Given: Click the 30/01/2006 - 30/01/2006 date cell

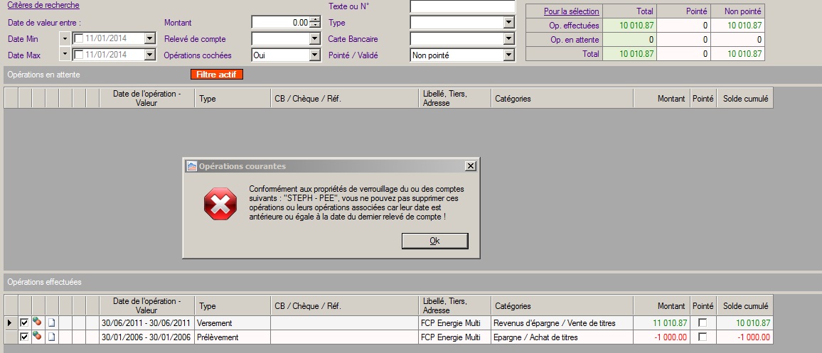Looking at the screenshot, I should click(146, 337).
